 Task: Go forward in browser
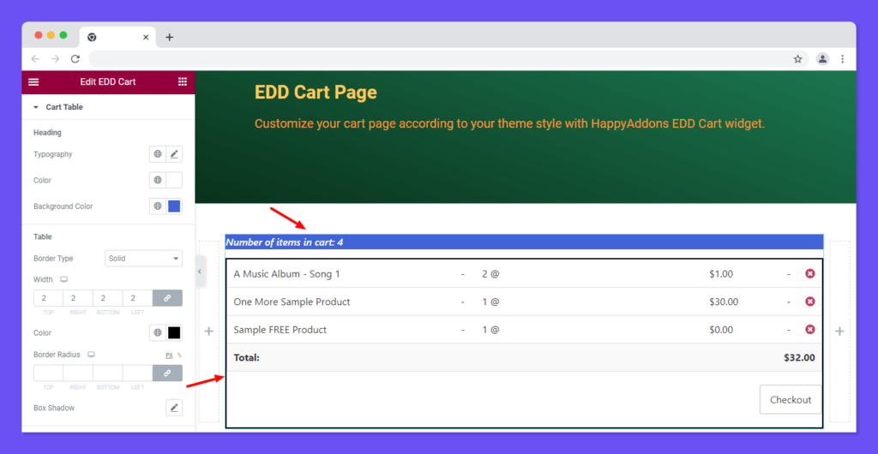click(55, 59)
